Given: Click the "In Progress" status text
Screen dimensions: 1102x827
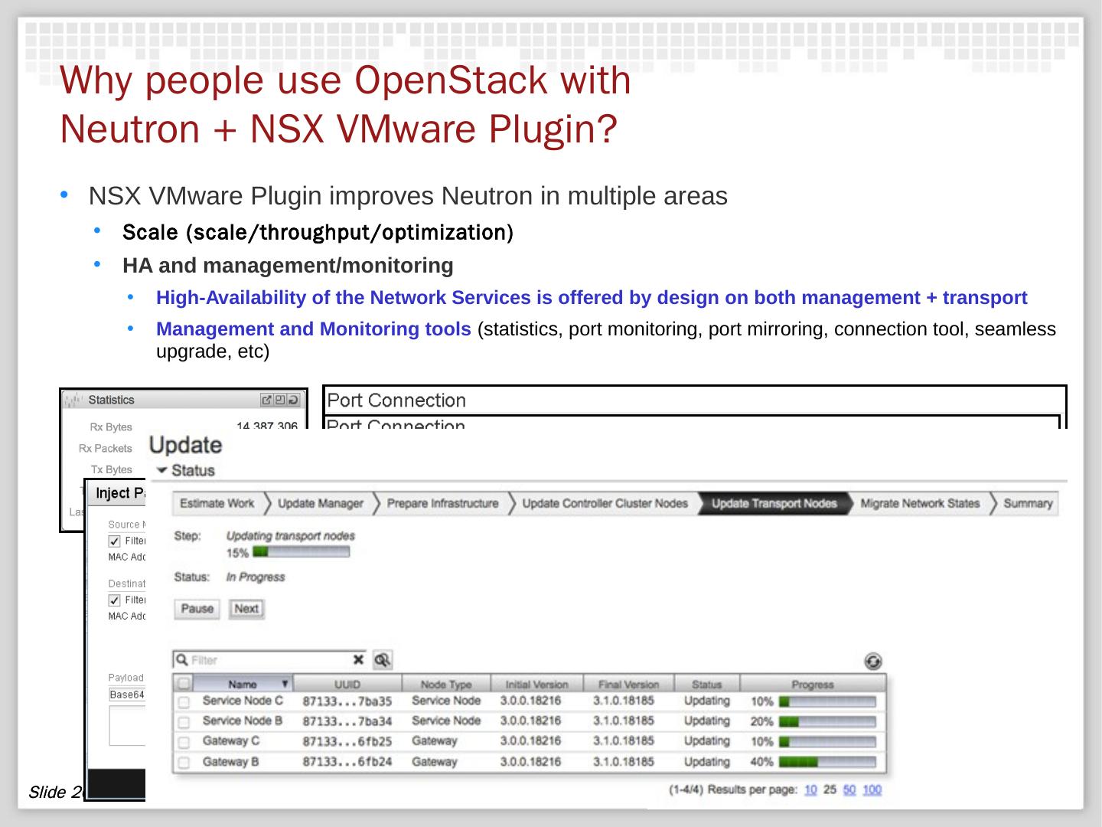Looking at the screenshot, I should coord(256,577).
